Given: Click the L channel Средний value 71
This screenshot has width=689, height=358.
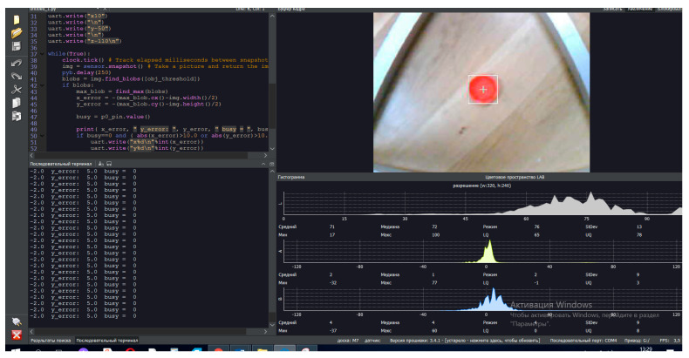Looking at the screenshot, I should tap(331, 226).
